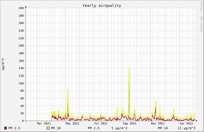Viewport: 204px width, 132px height.
Task: Click the 260 y-axis label
Action: point(21,23)
